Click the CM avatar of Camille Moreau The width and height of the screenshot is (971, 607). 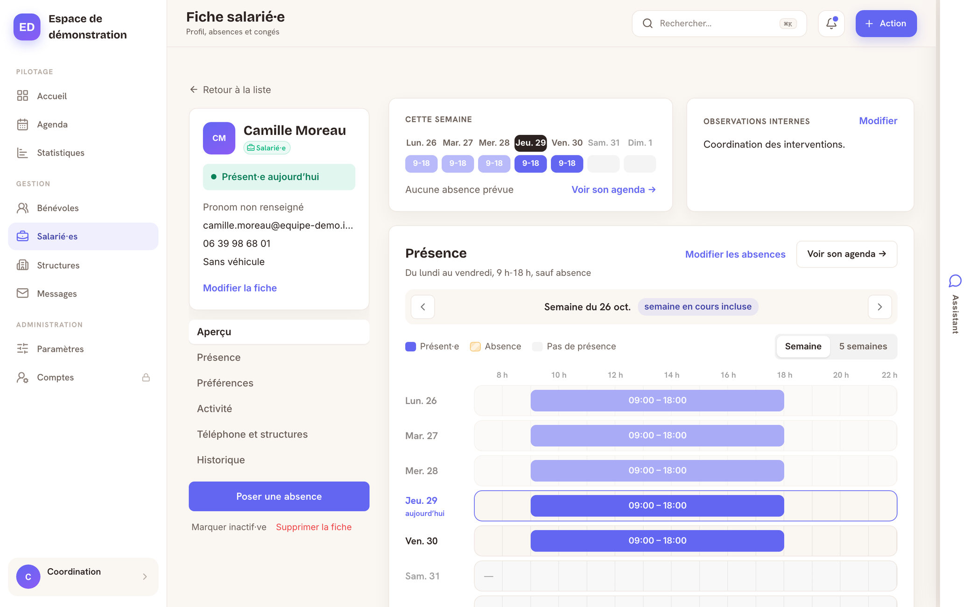pyautogui.click(x=219, y=138)
